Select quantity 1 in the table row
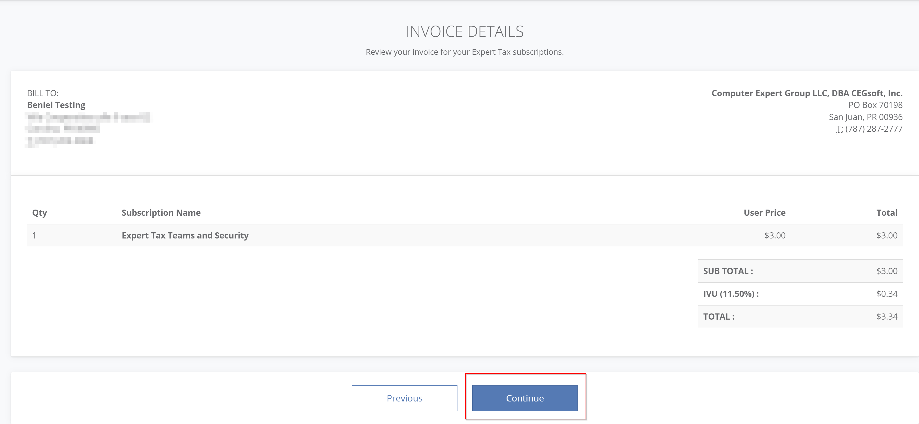The width and height of the screenshot is (919, 424). [34, 236]
